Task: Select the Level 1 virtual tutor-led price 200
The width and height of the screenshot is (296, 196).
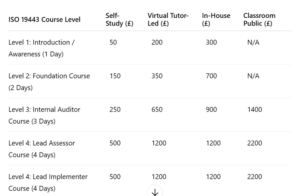Action: (x=157, y=42)
